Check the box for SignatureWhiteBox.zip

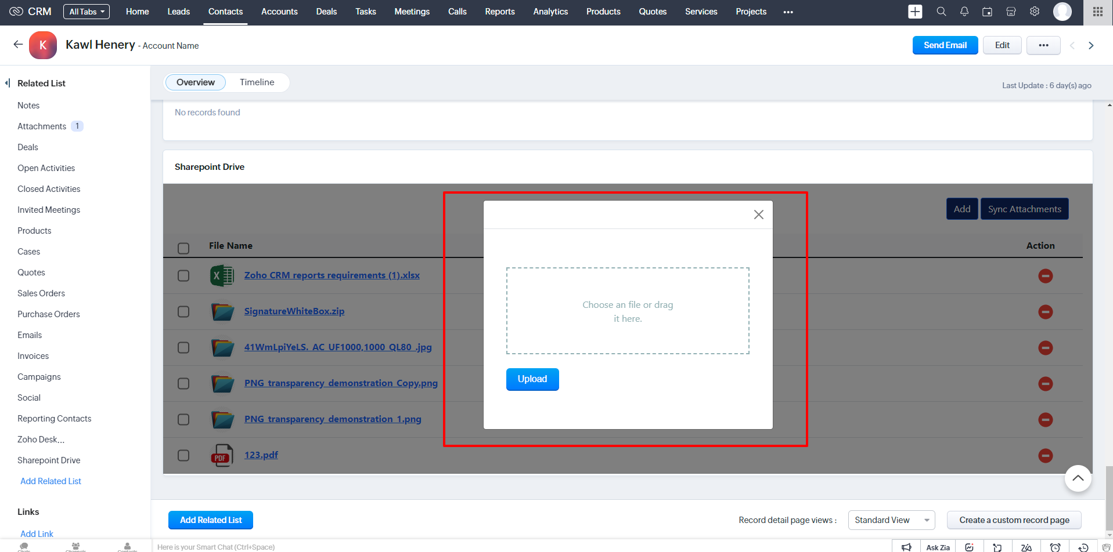tap(183, 312)
